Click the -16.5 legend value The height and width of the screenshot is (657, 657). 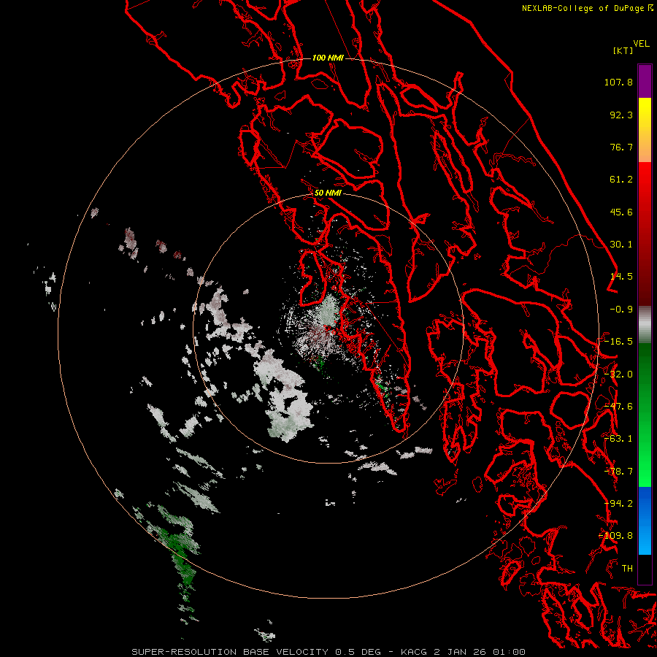tap(618, 342)
